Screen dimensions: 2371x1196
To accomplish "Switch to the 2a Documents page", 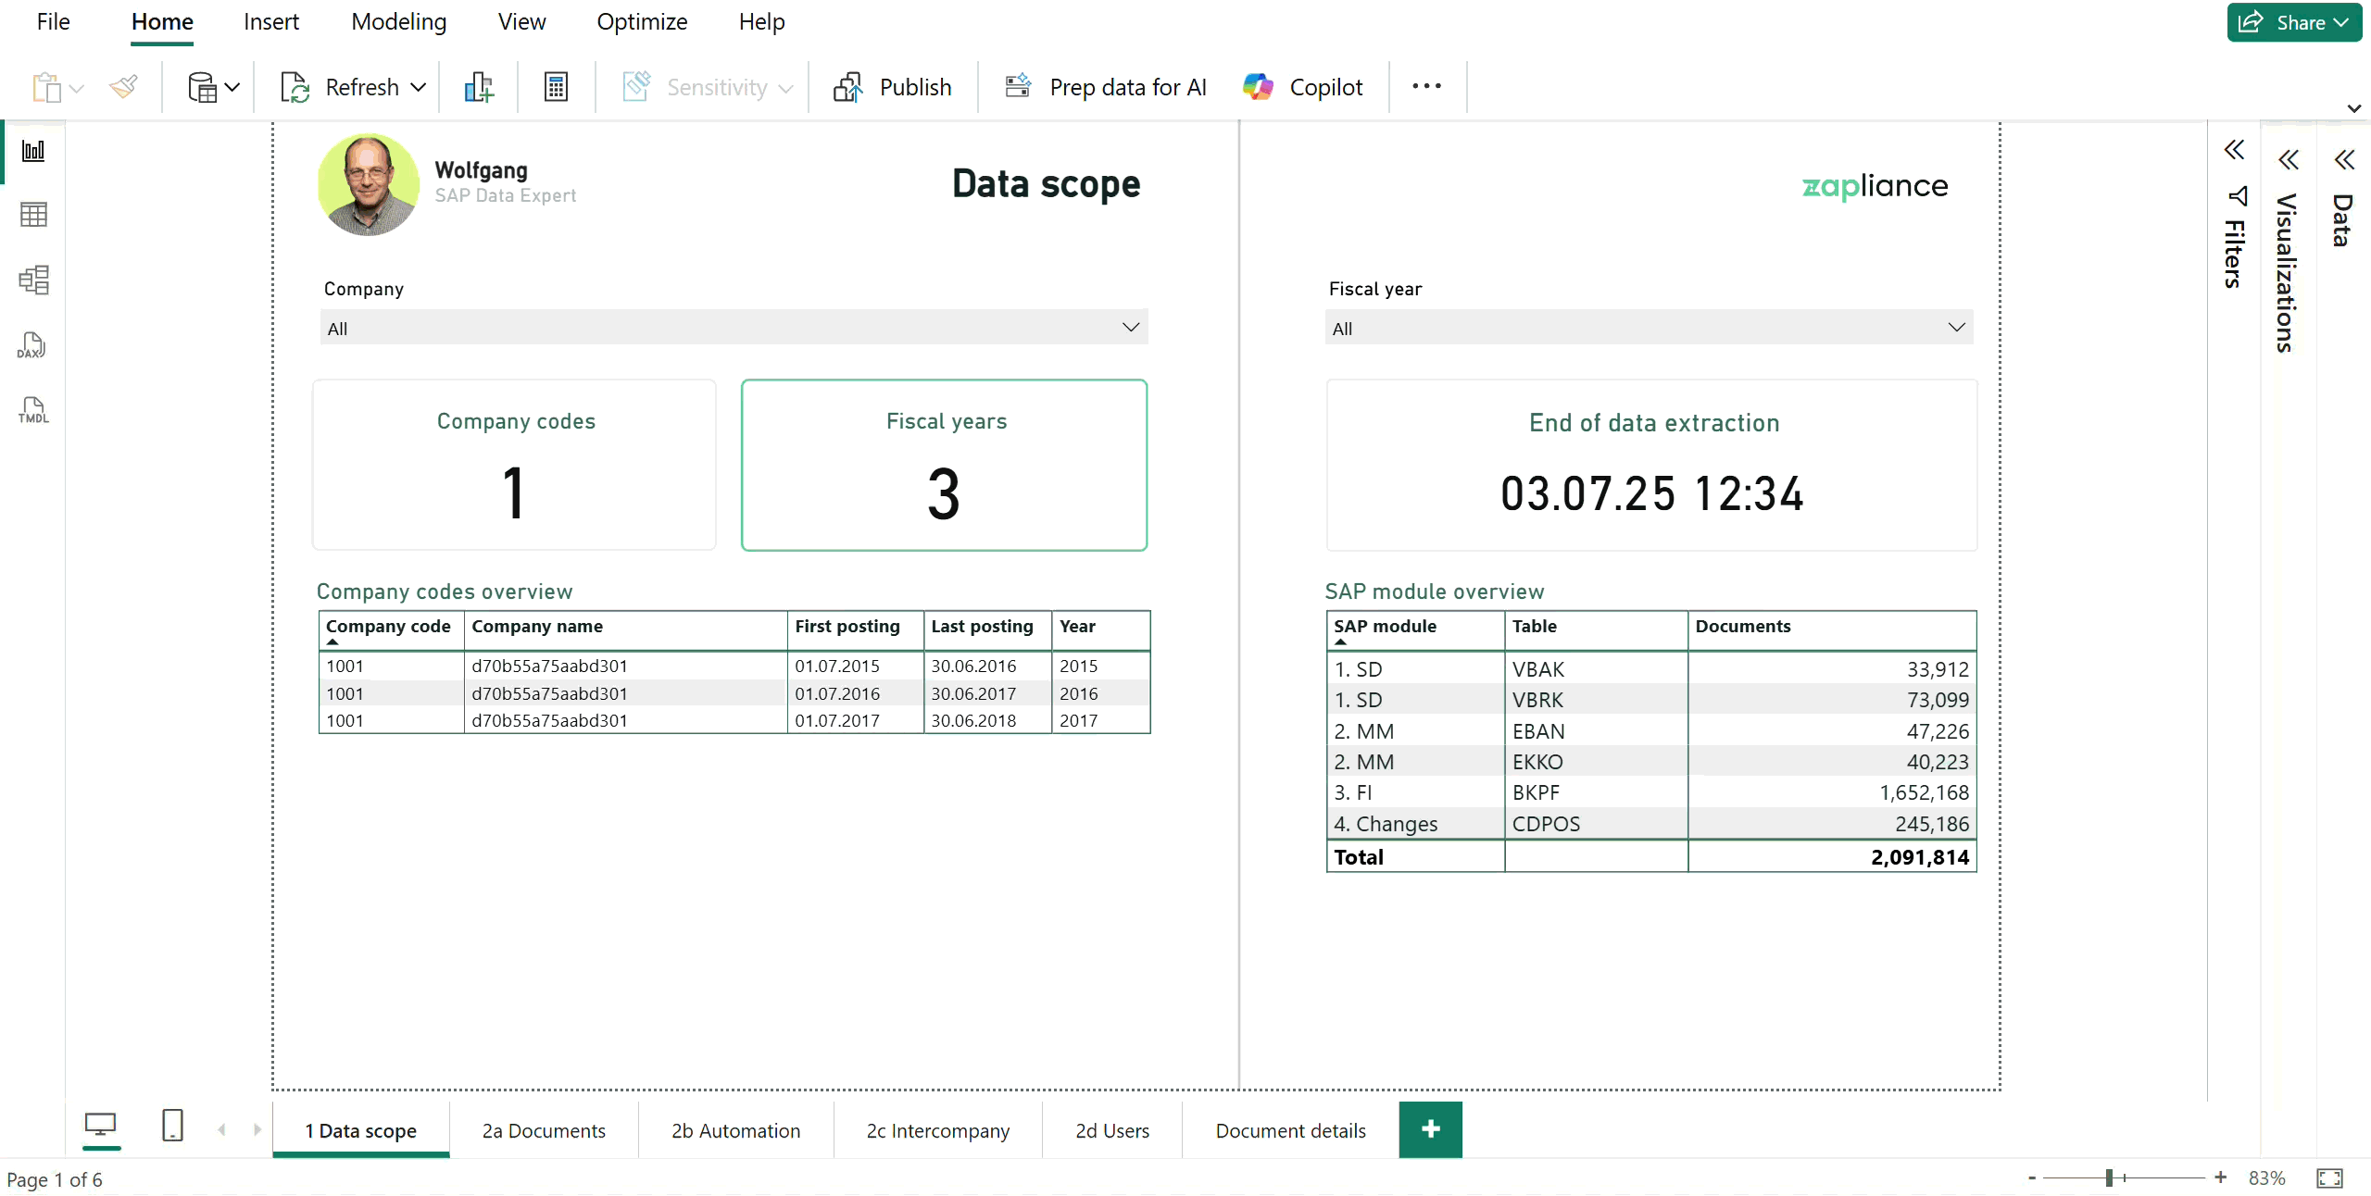I will click(x=544, y=1130).
